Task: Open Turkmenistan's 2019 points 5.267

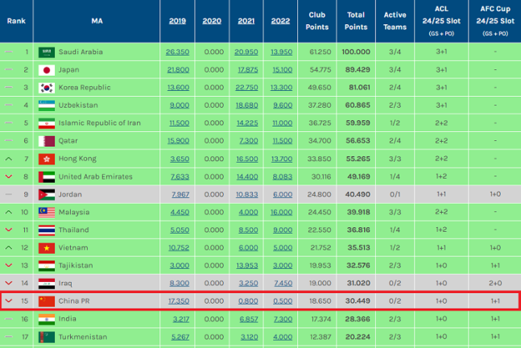Action: [x=180, y=337]
